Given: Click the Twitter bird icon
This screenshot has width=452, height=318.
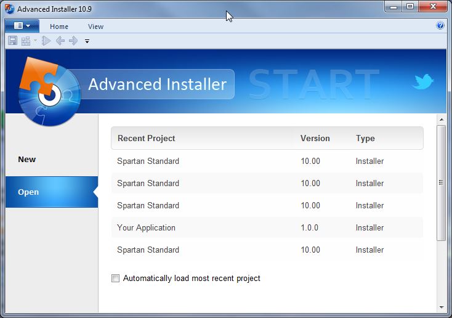Looking at the screenshot, I should click(x=423, y=82).
